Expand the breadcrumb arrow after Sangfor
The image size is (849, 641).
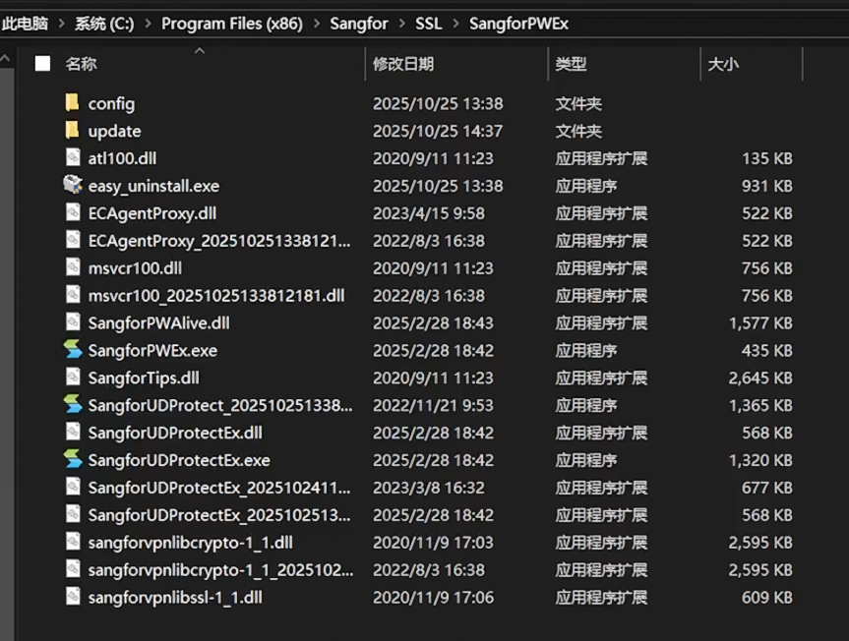point(401,24)
